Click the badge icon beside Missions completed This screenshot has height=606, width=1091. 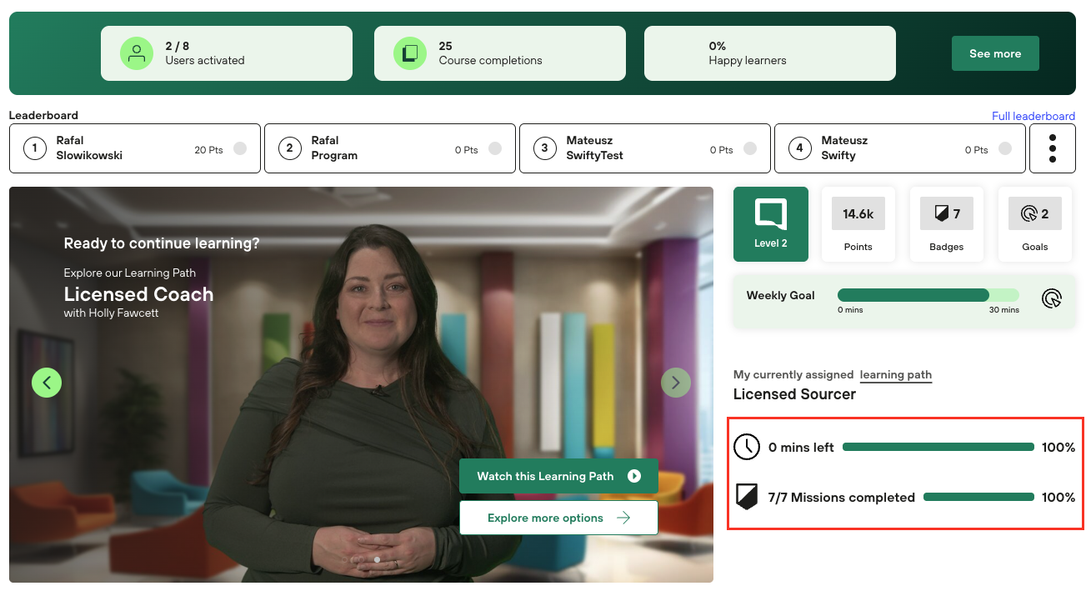pos(747,498)
